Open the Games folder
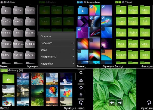Image resolution: width=153 pixels, height=110 pixels. [145, 44]
